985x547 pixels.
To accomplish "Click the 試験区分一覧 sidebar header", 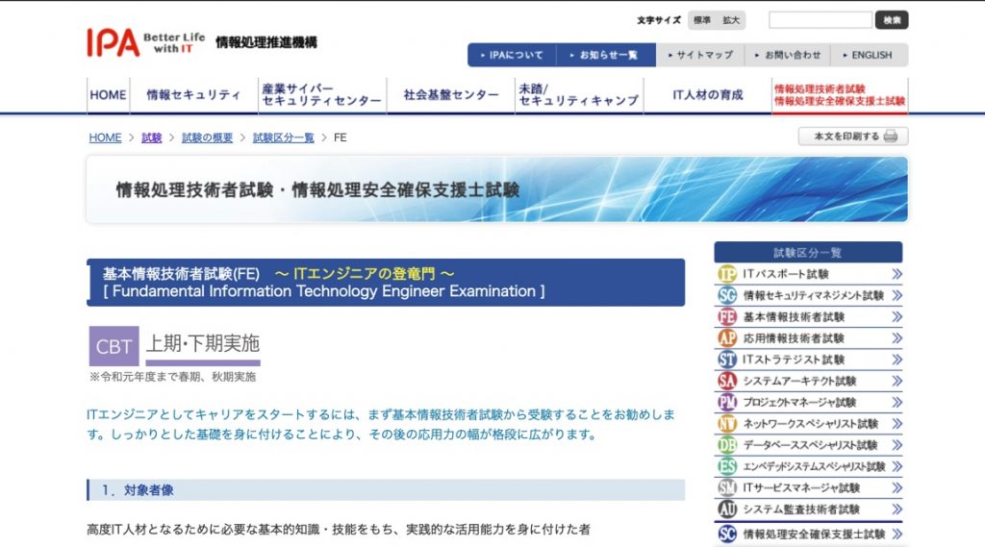I will 808,253.
